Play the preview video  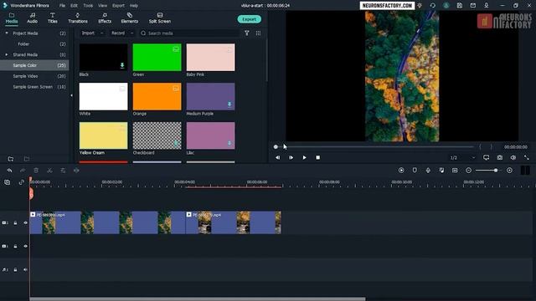304,158
